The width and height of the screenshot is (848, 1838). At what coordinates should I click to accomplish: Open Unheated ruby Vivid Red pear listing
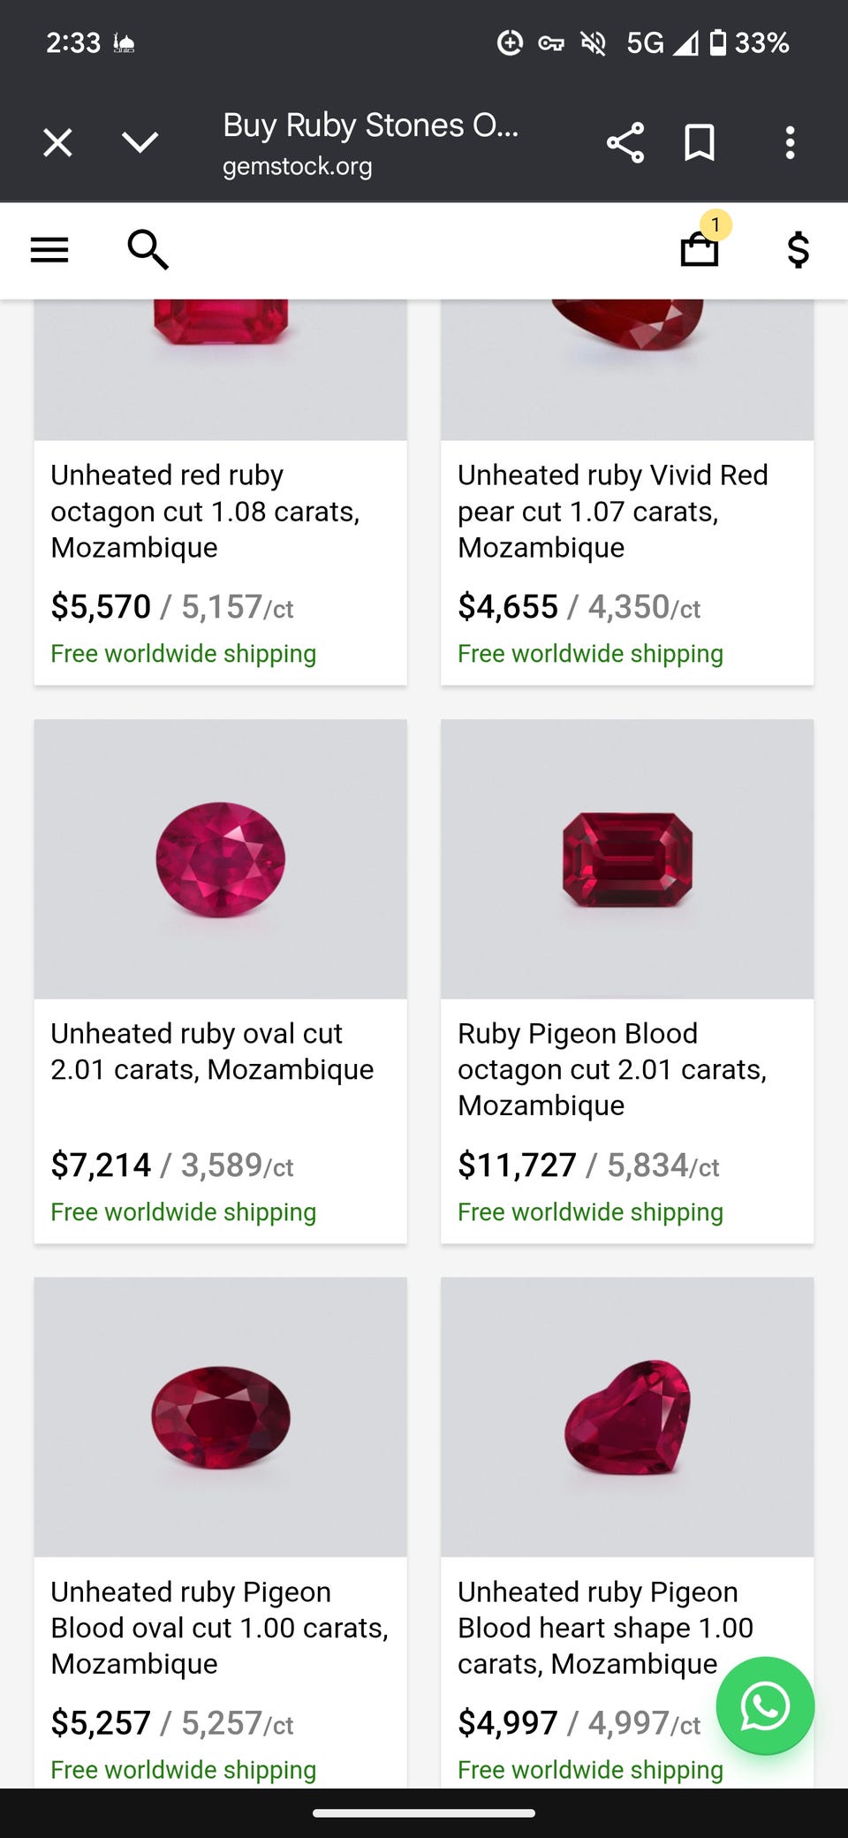[x=611, y=511]
